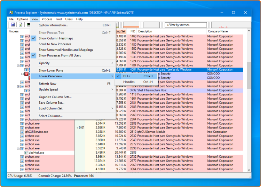
Task: Switch lower pane view to Handles
Action: 136,82
